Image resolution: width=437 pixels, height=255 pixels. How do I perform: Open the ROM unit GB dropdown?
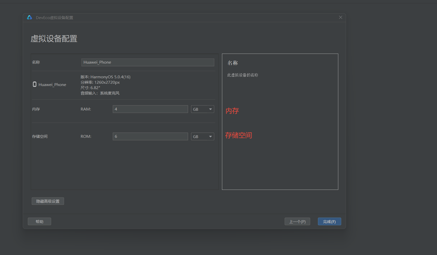(203, 137)
